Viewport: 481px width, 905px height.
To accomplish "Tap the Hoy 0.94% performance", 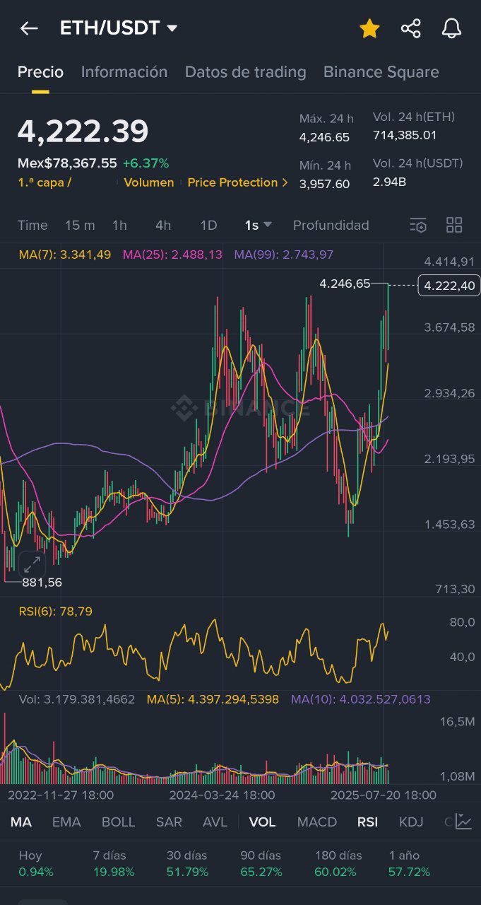I will click(35, 863).
